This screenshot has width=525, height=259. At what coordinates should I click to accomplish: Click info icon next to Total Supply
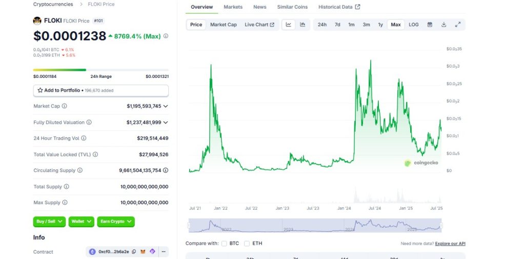point(67,186)
